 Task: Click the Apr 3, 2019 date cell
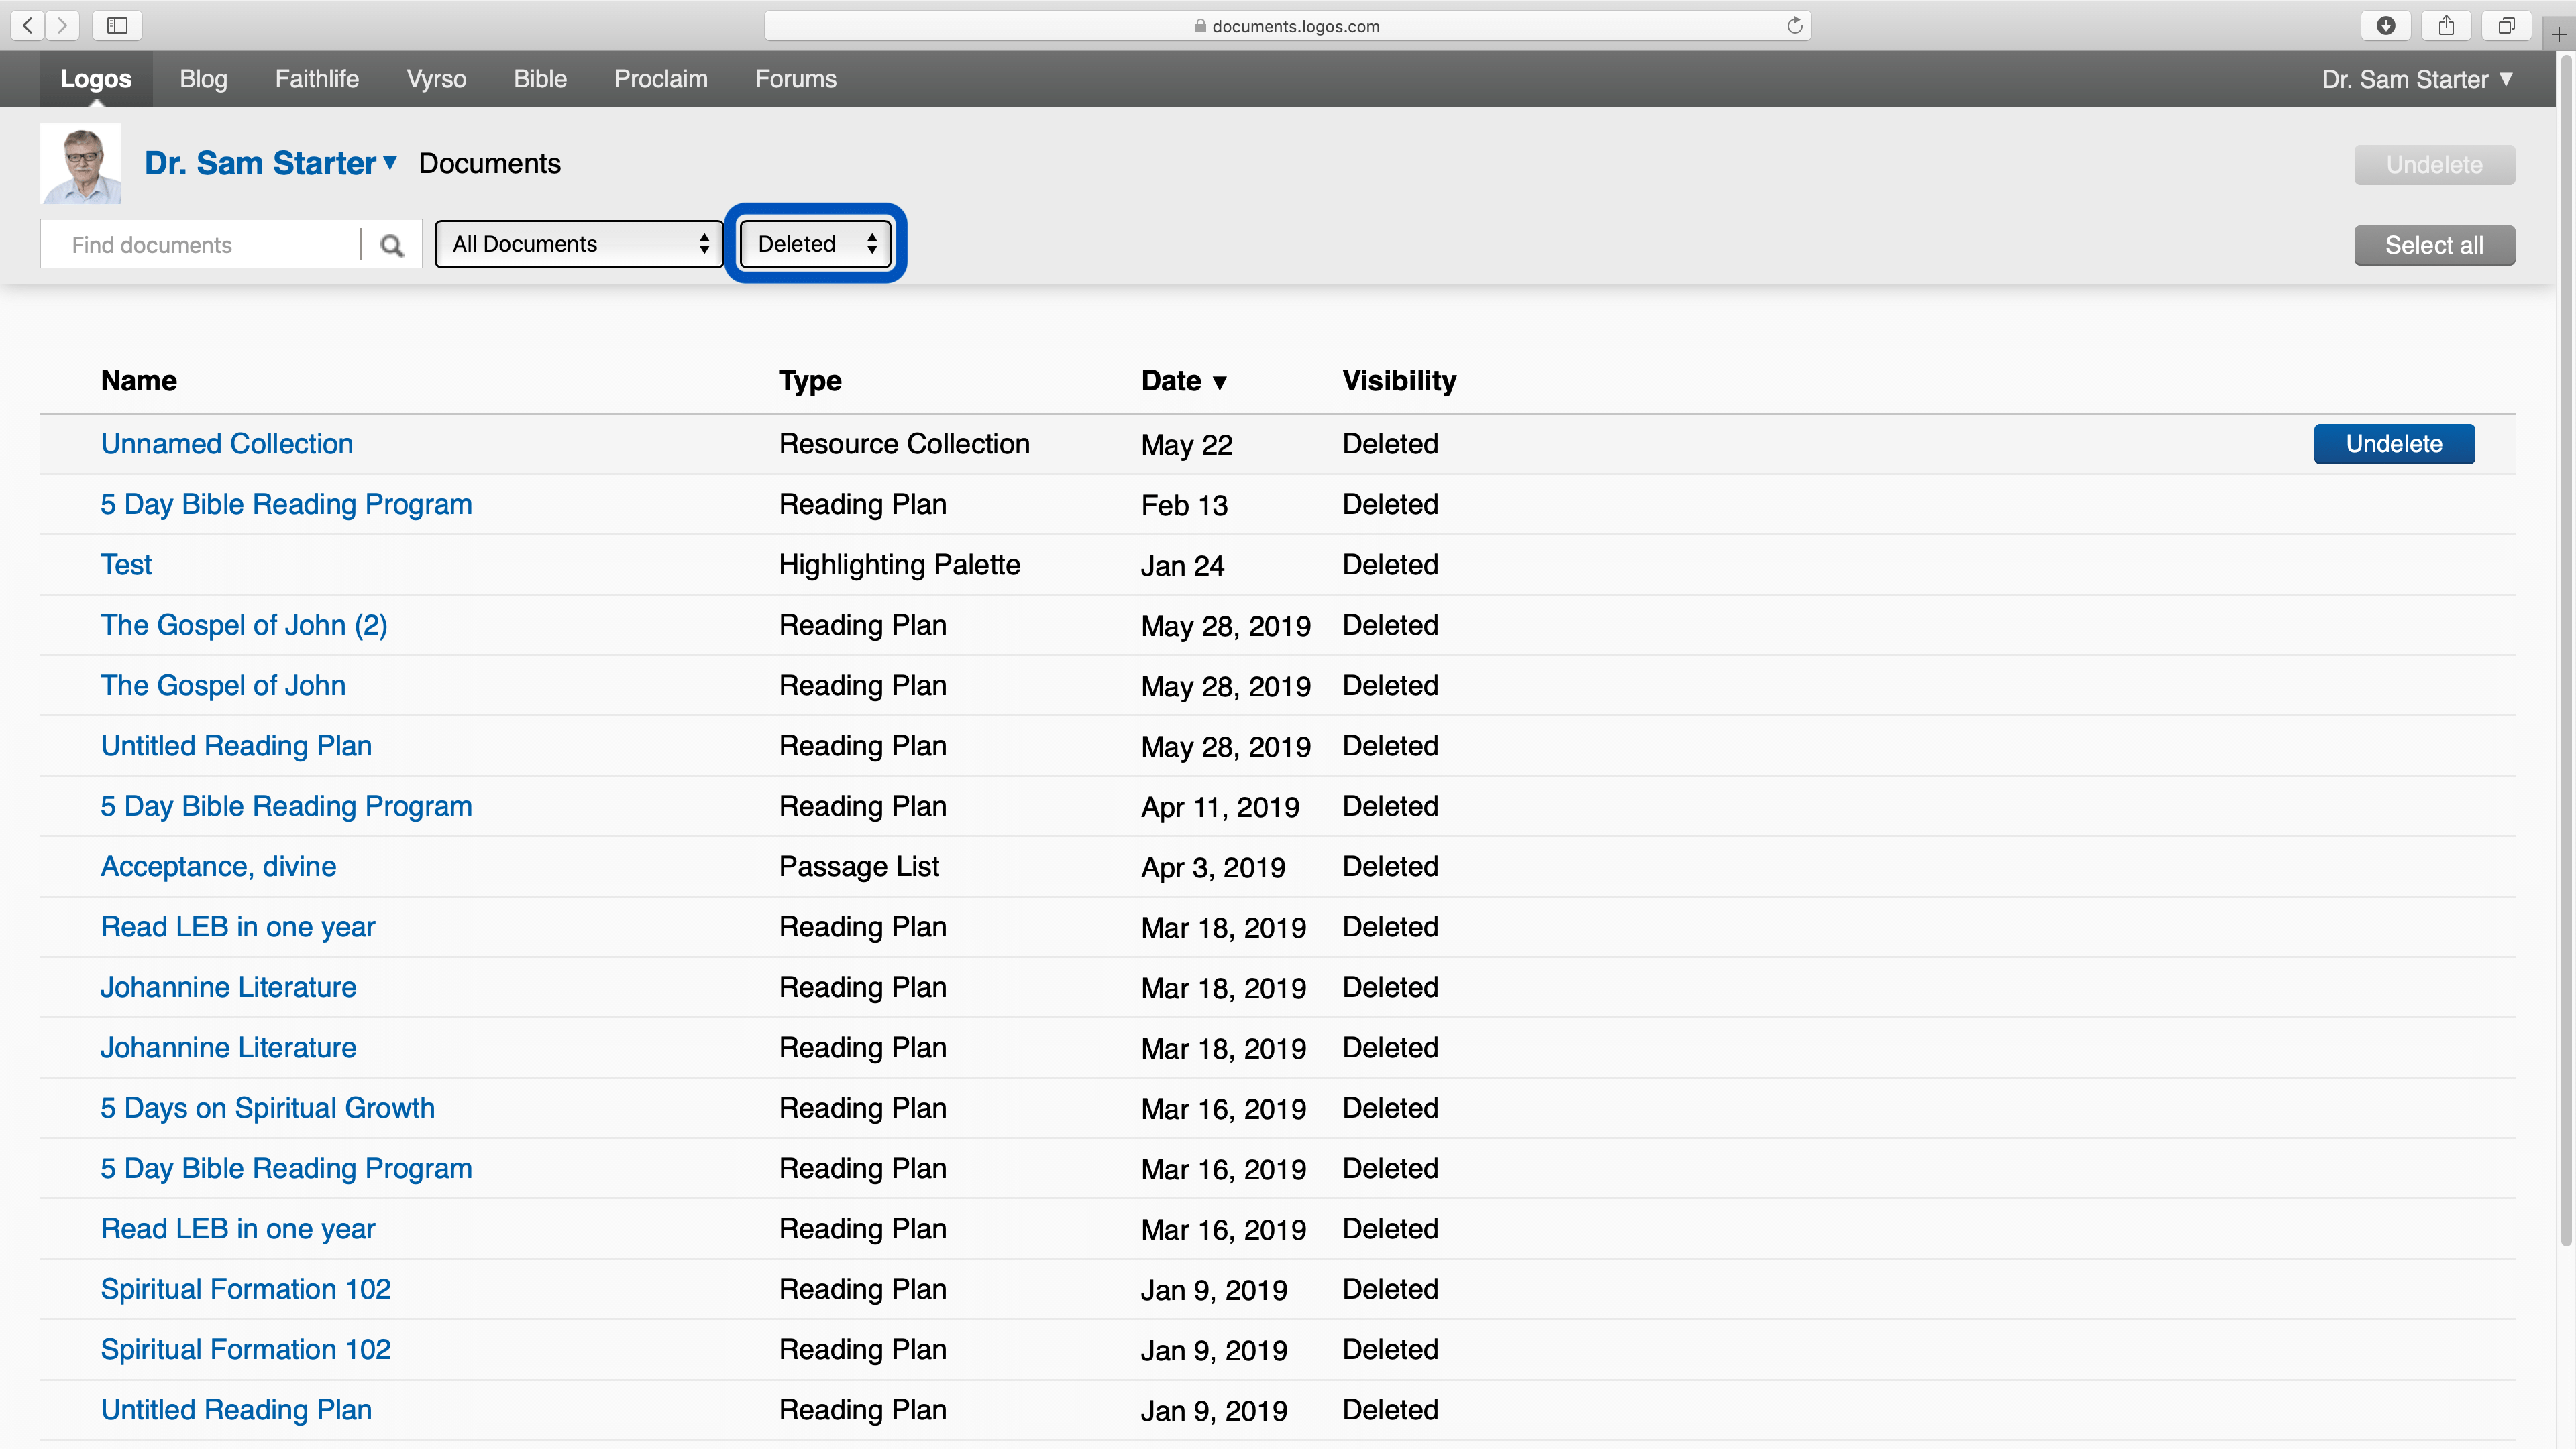[1213, 867]
